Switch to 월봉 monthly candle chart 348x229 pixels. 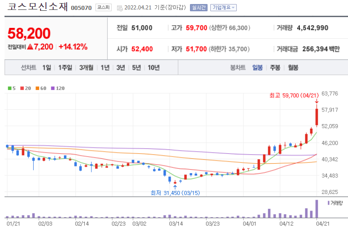click(293, 67)
